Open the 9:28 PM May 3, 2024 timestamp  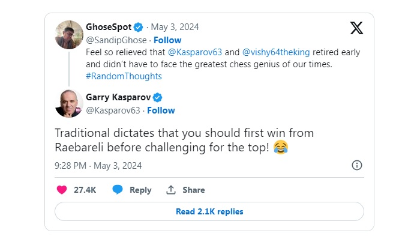pyautogui.click(x=98, y=166)
